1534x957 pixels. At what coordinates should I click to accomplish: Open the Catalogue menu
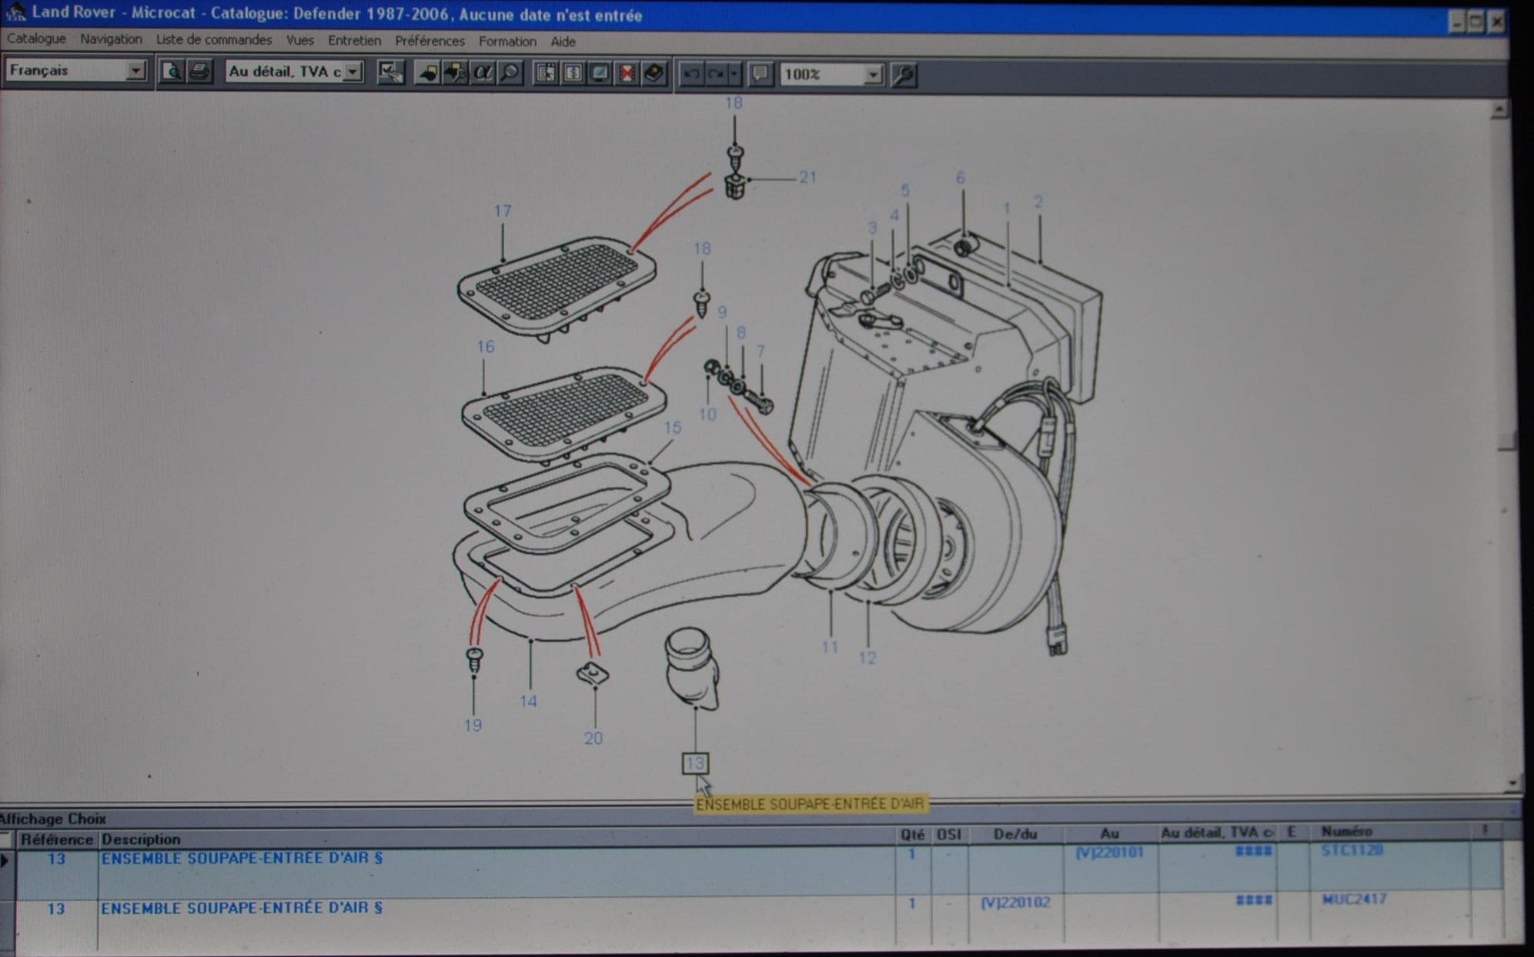point(36,38)
